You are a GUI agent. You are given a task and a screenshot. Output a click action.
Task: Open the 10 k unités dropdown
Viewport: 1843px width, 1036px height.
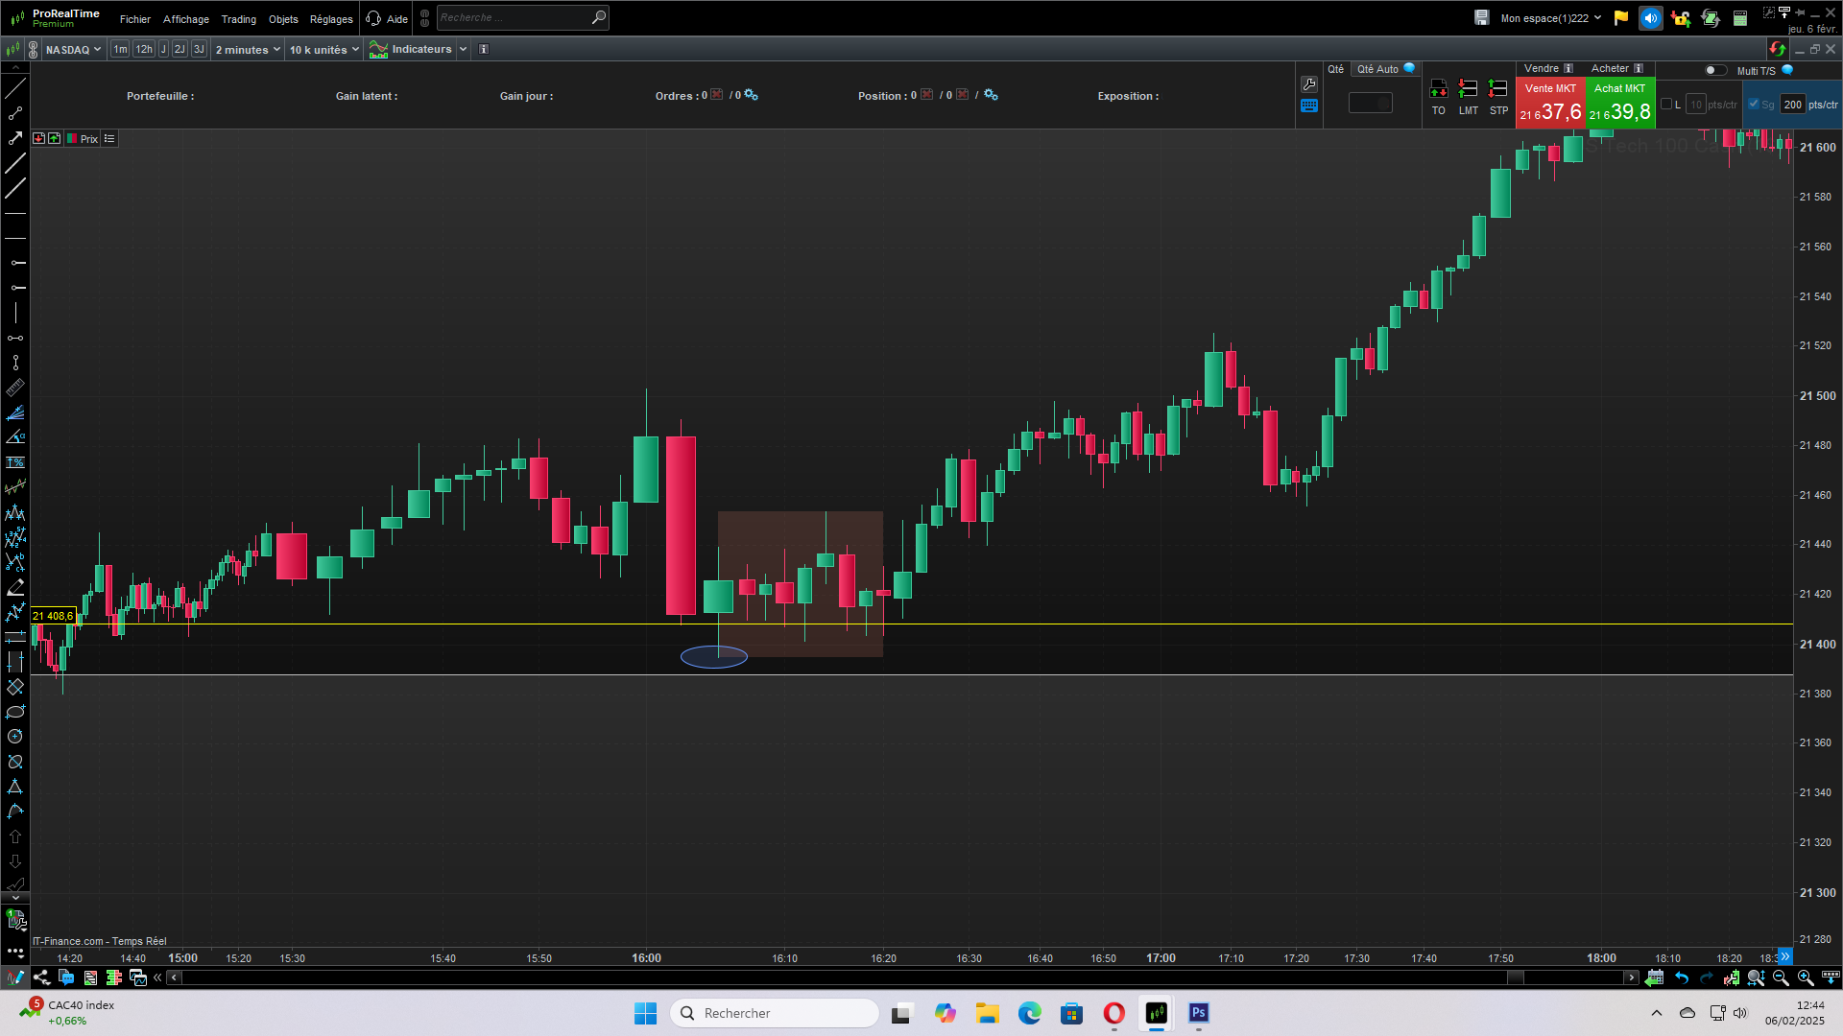click(324, 50)
